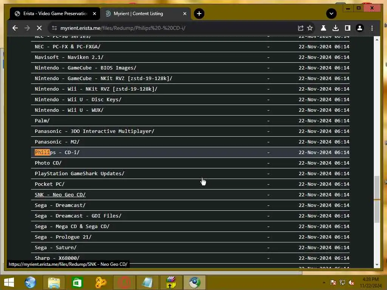Open the Windows Start button
The height and width of the screenshot is (290, 387).
(x=9, y=282)
